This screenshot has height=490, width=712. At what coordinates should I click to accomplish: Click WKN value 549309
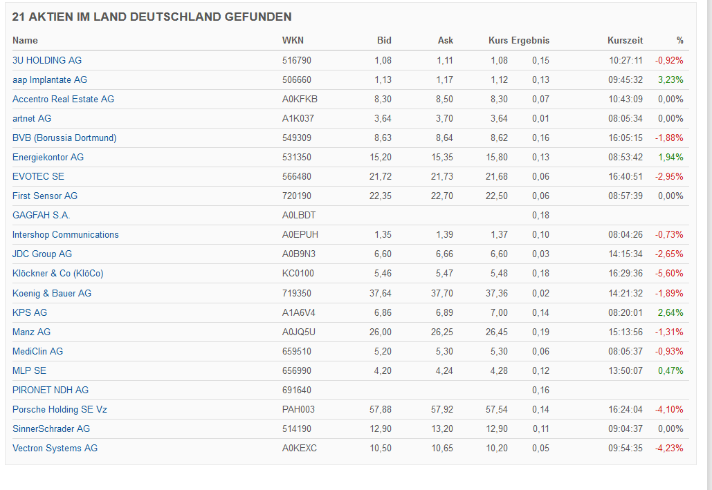[x=297, y=138]
